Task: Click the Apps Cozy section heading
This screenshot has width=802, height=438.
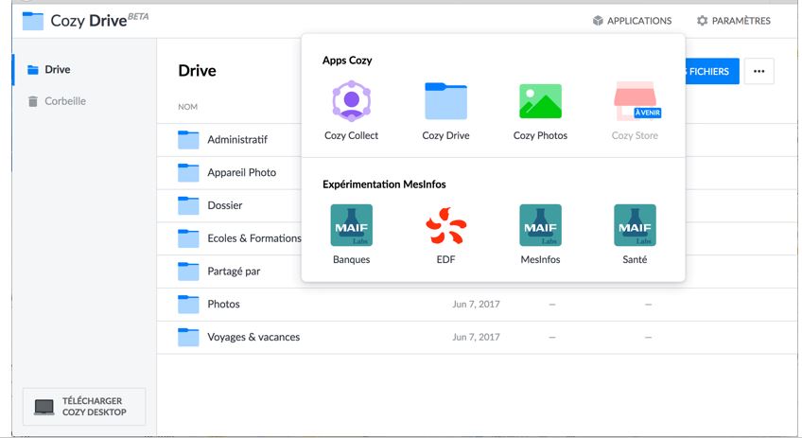Action: (x=347, y=61)
